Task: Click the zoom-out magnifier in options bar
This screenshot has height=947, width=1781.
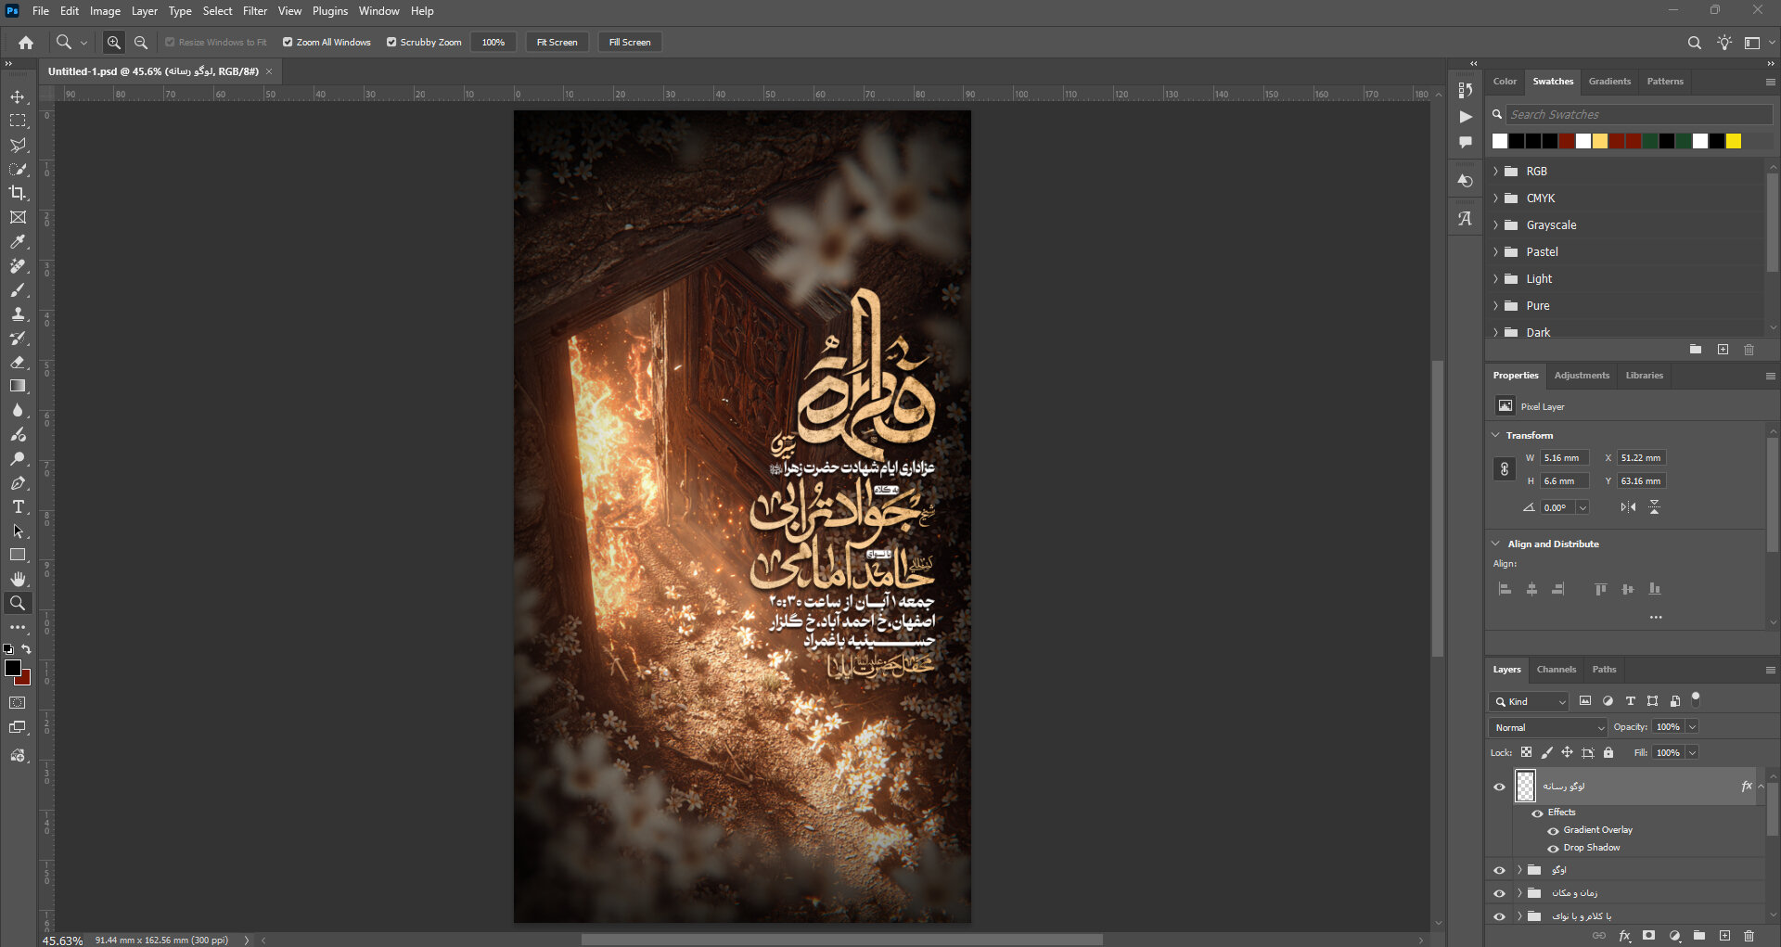Action: point(141,42)
